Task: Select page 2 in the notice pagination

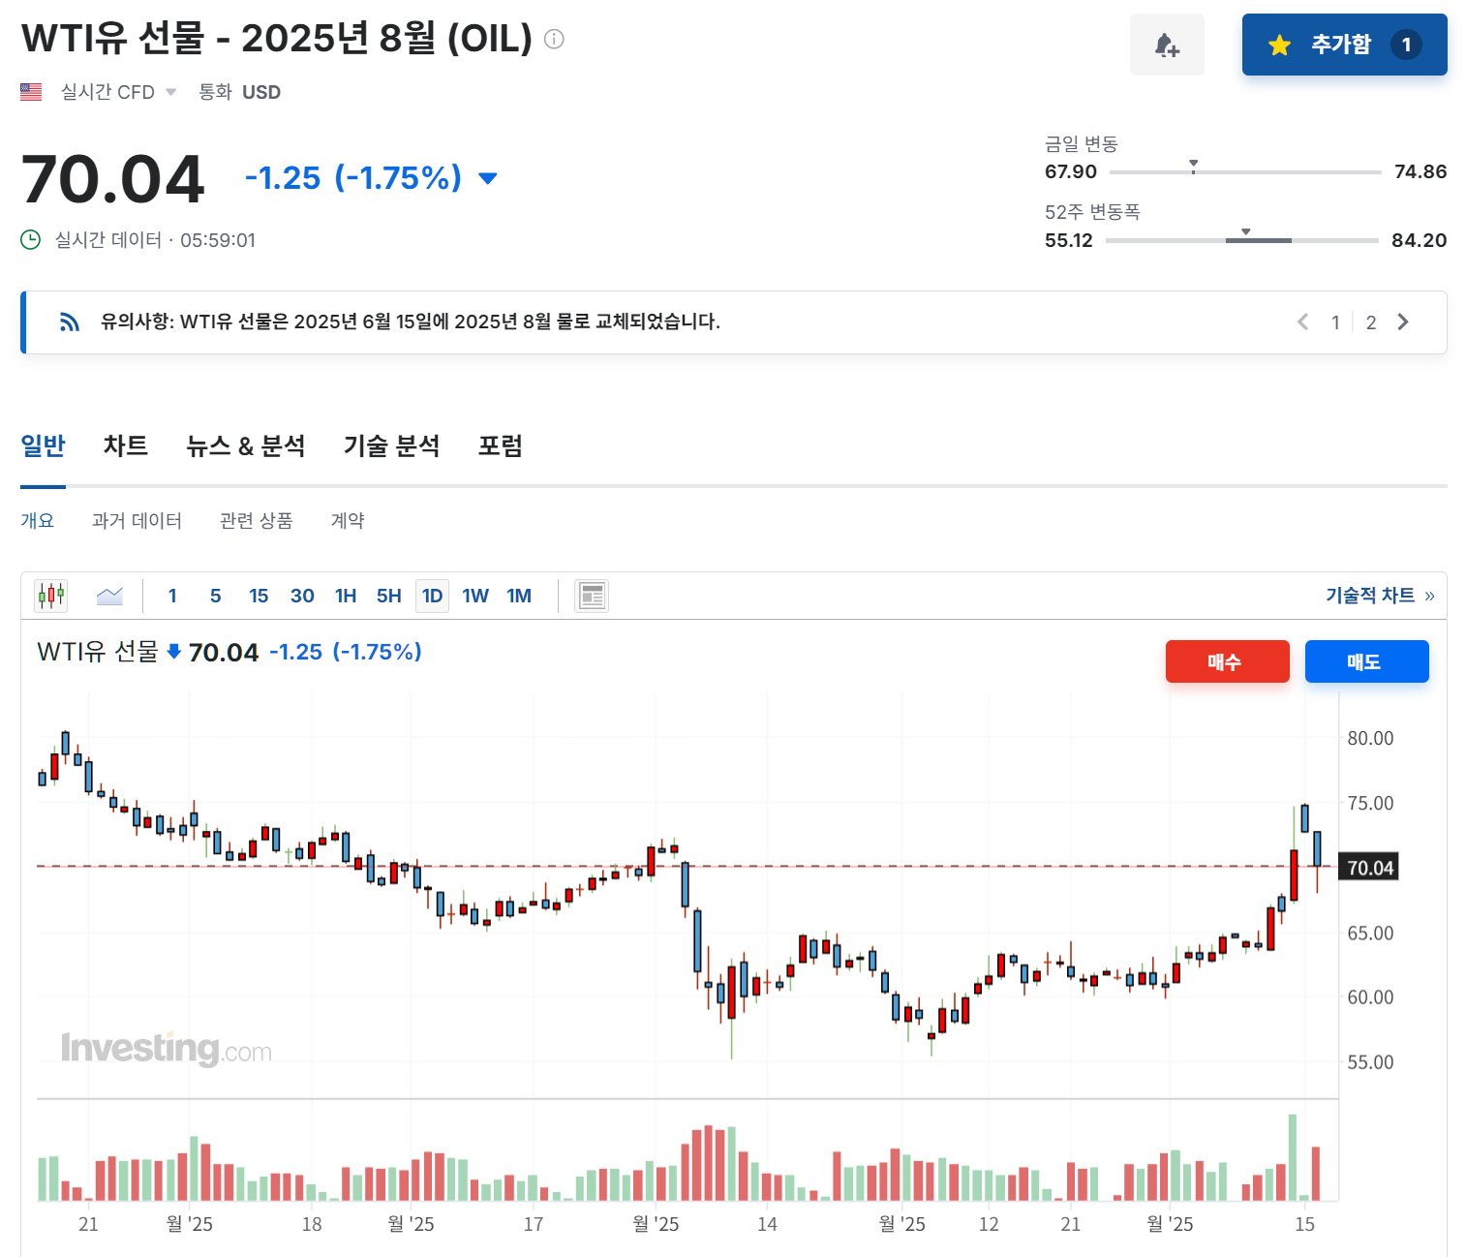Action: click(x=1371, y=322)
